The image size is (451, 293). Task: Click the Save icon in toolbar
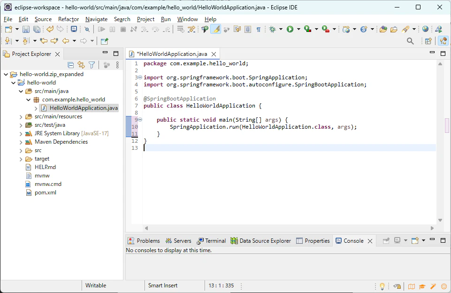point(26,30)
